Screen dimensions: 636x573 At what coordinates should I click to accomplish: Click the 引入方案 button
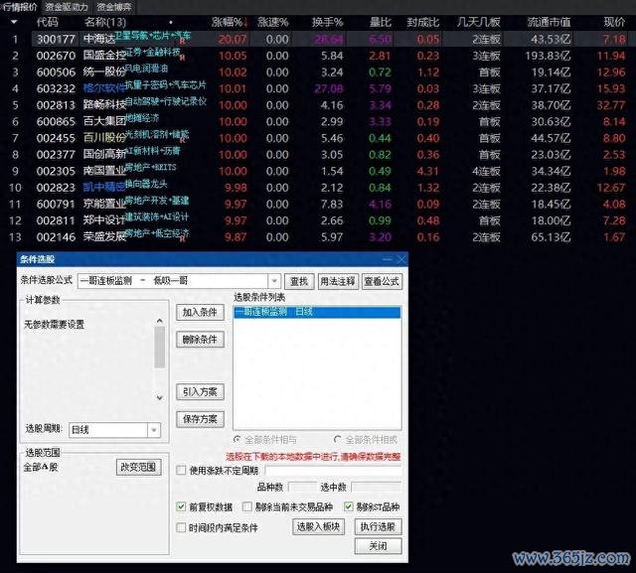coord(200,392)
